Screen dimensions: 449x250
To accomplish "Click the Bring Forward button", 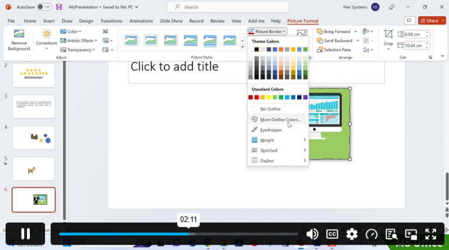I will point(334,31).
